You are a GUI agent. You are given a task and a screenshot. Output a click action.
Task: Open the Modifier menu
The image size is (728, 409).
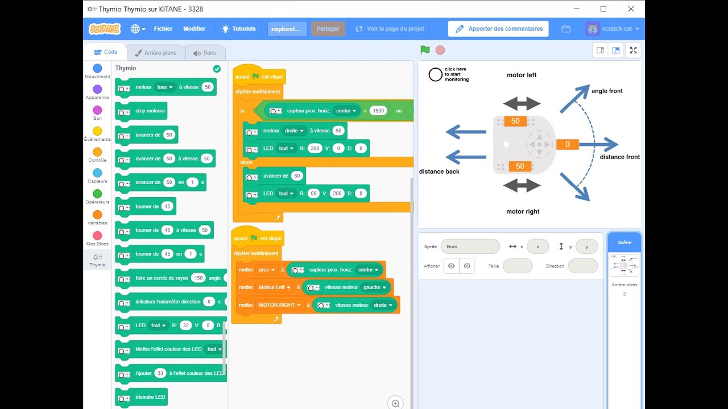coord(194,28)
